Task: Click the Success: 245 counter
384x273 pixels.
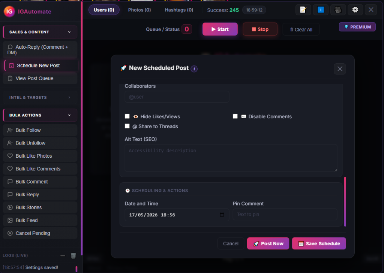Action: [223, 10]
